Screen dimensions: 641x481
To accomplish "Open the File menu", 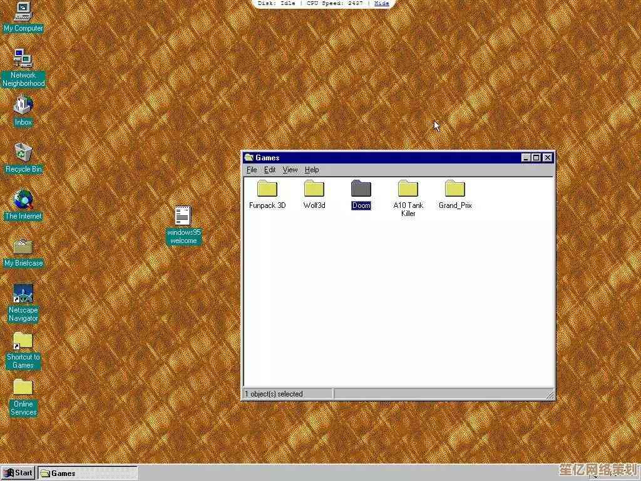I will point(252,170).
